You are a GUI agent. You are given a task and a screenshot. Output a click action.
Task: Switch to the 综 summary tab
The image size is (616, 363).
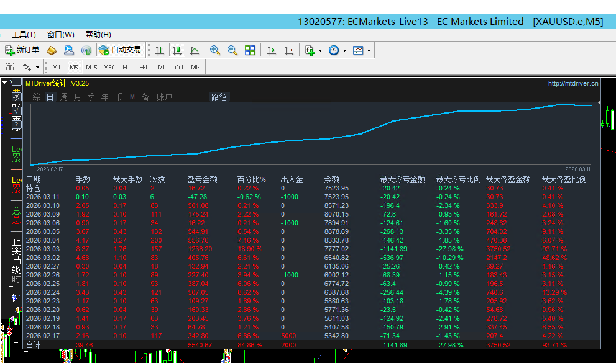[x=37, y=97]
